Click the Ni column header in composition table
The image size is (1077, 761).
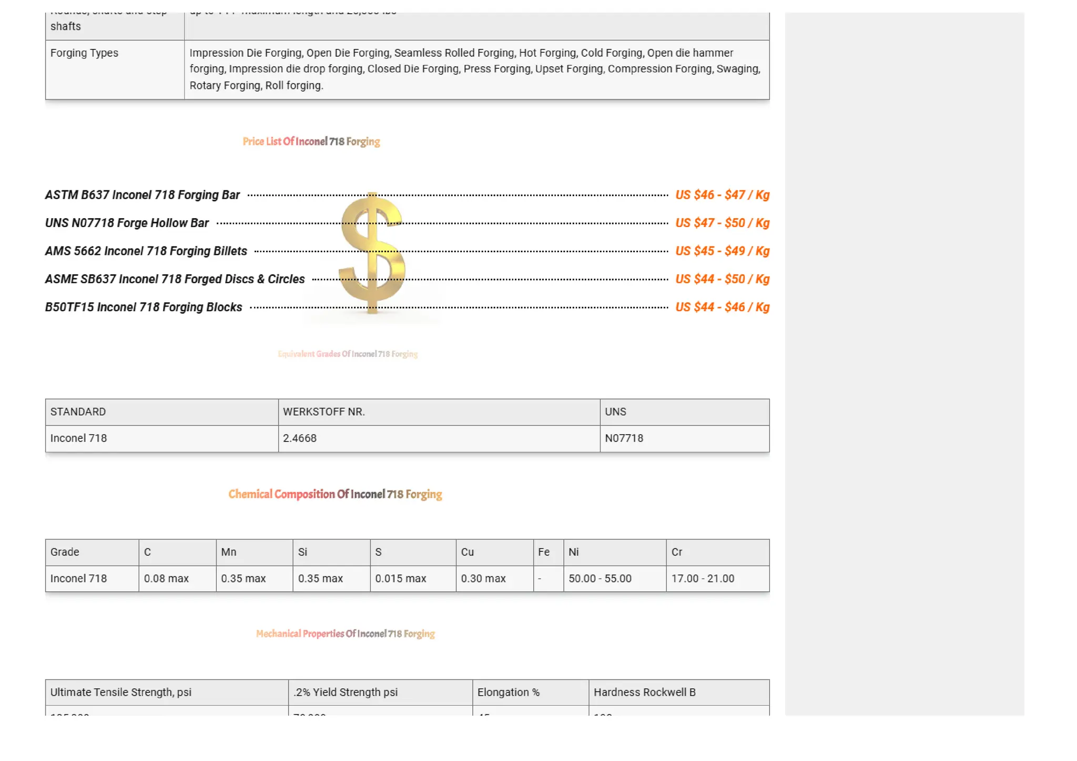(574, 552)
